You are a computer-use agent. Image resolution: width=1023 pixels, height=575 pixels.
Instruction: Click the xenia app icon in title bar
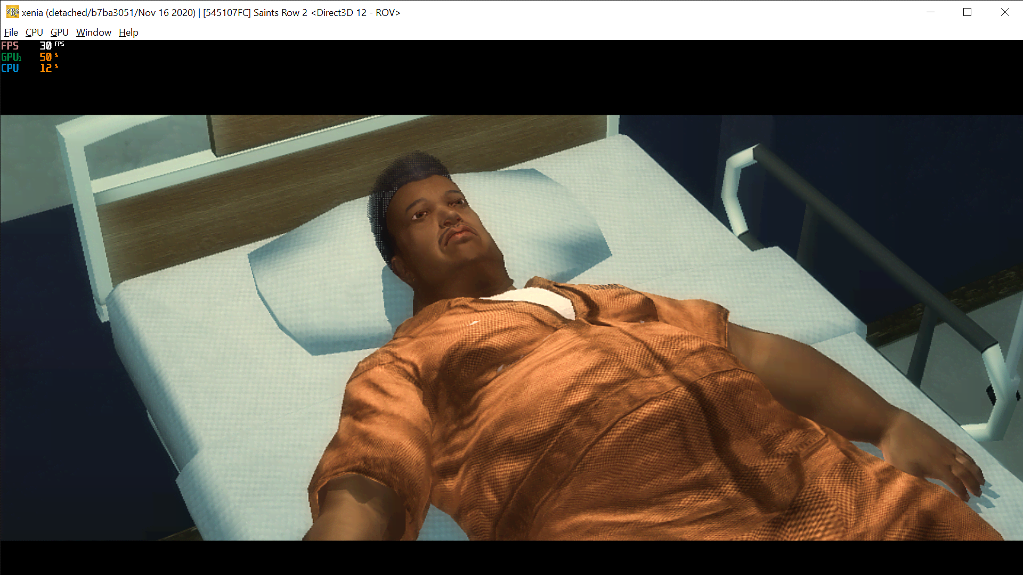(x=12, y=12)
